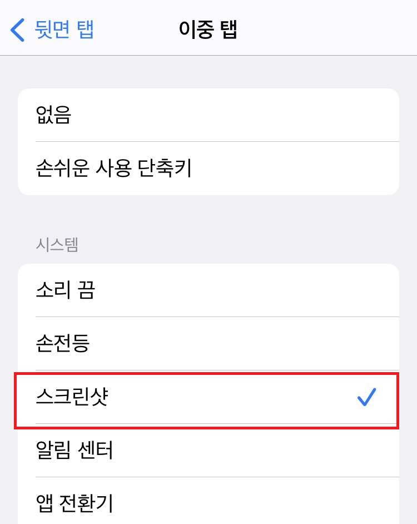This screenshot has height=524, width=417.
Task: Tap the blue checkmark next to 스크린샷
Action: tap(367, 397)
